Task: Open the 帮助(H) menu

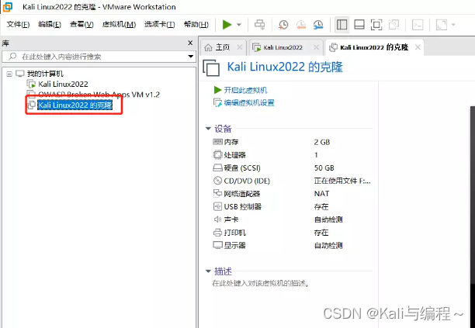Action: coord(196,24)
